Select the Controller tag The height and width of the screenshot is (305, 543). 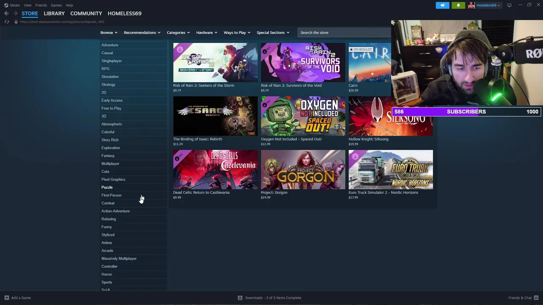coord(109,266)
